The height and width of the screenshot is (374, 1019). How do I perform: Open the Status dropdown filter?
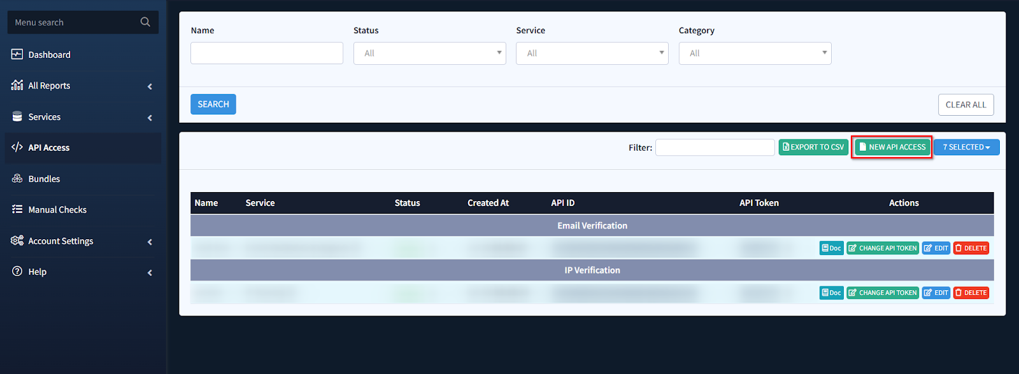coord(429,53)
